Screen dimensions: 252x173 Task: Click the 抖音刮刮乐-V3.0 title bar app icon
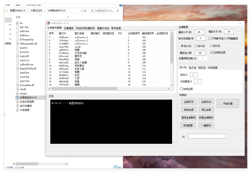(48, 23)
